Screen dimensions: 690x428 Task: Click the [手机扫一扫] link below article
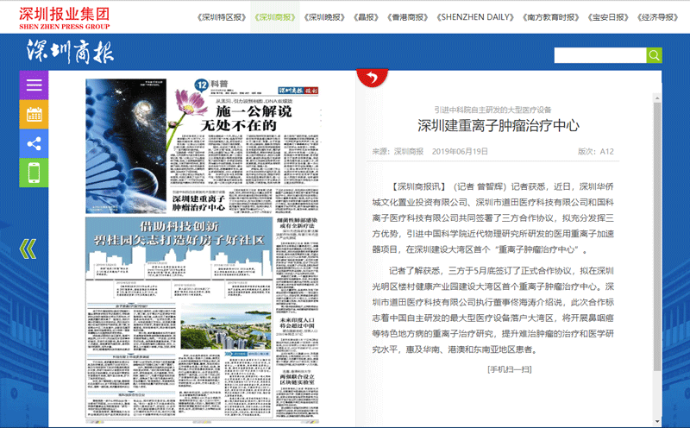pyautogui.click(x=509, y=369)
